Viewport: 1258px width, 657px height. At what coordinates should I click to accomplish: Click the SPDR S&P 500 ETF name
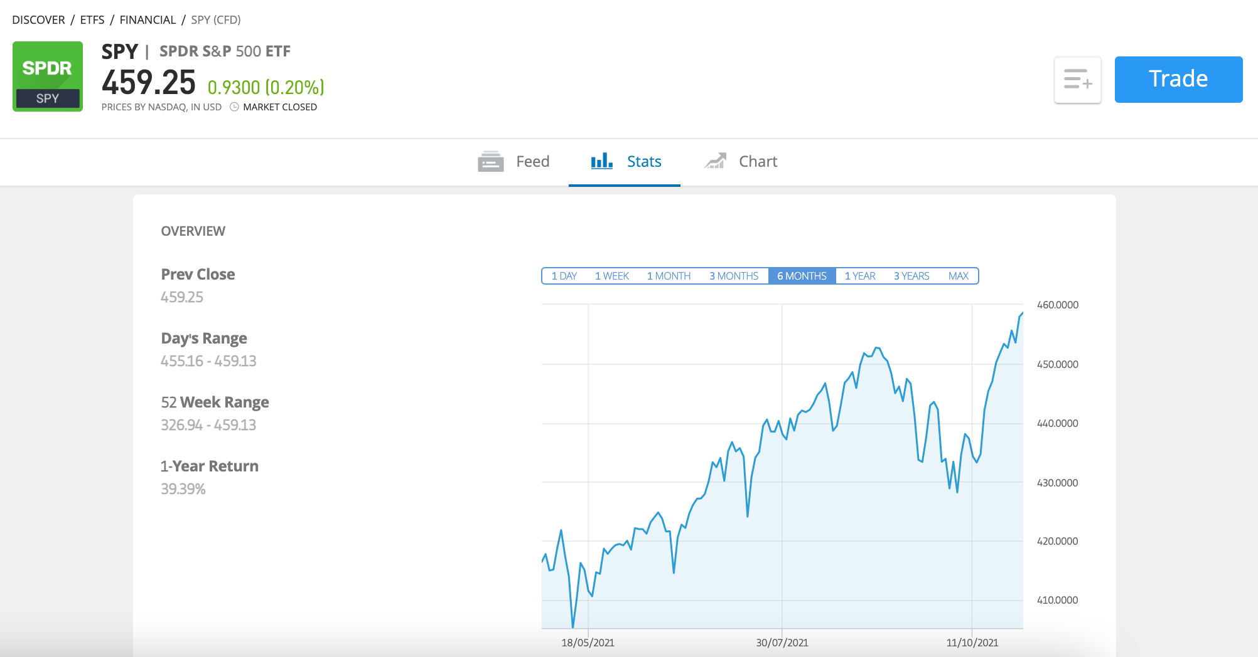pos(225,51)
